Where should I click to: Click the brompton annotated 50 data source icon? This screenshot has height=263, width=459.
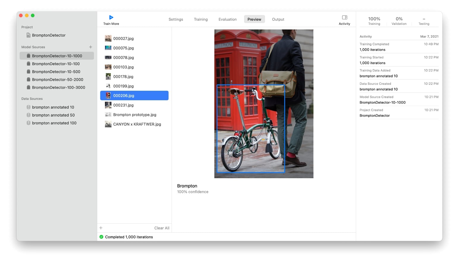[29, 115]
